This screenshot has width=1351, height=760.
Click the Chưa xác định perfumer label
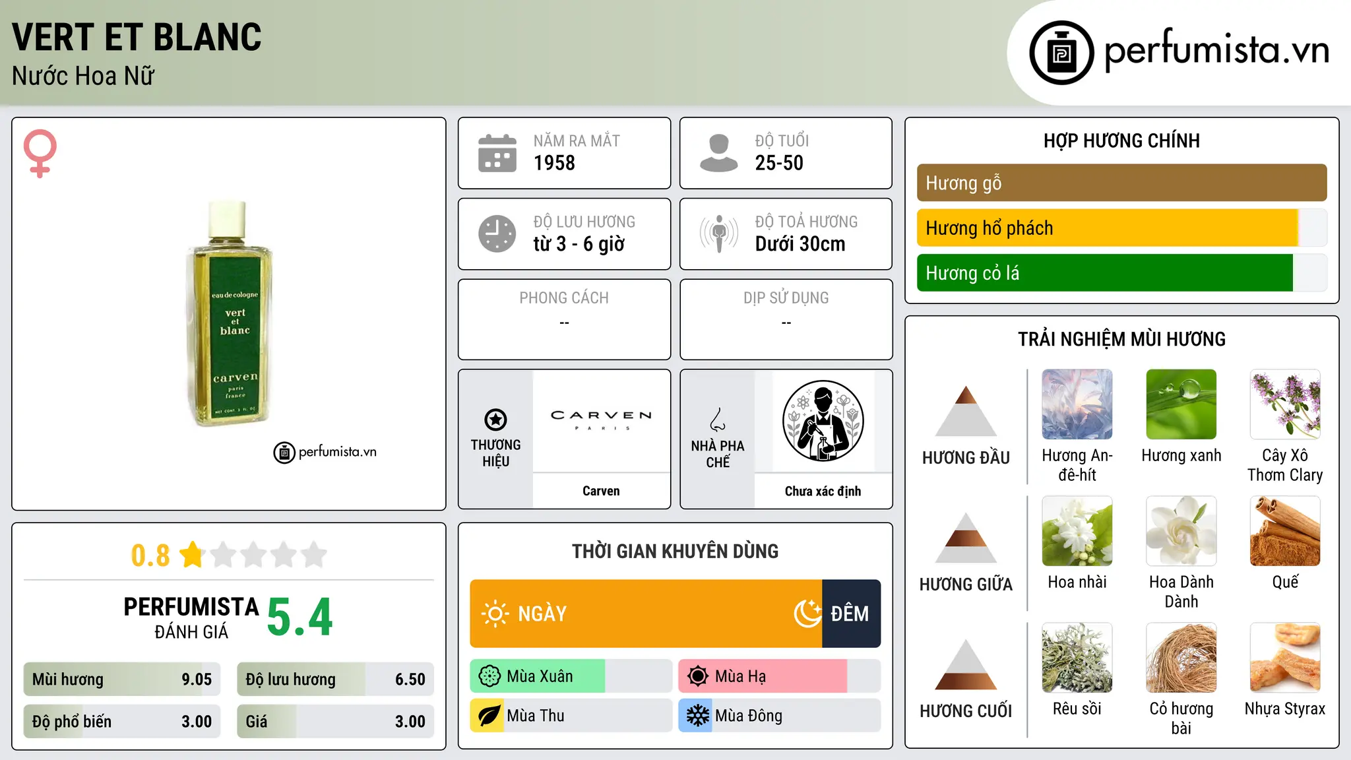(823, 491)
